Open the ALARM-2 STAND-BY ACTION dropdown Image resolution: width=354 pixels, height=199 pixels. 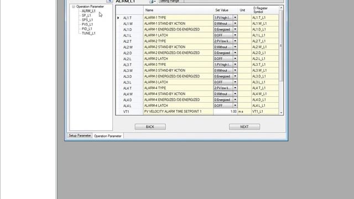[x=235, y=47]
